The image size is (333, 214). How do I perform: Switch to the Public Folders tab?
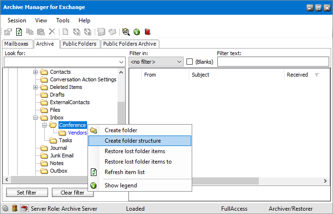79,44
